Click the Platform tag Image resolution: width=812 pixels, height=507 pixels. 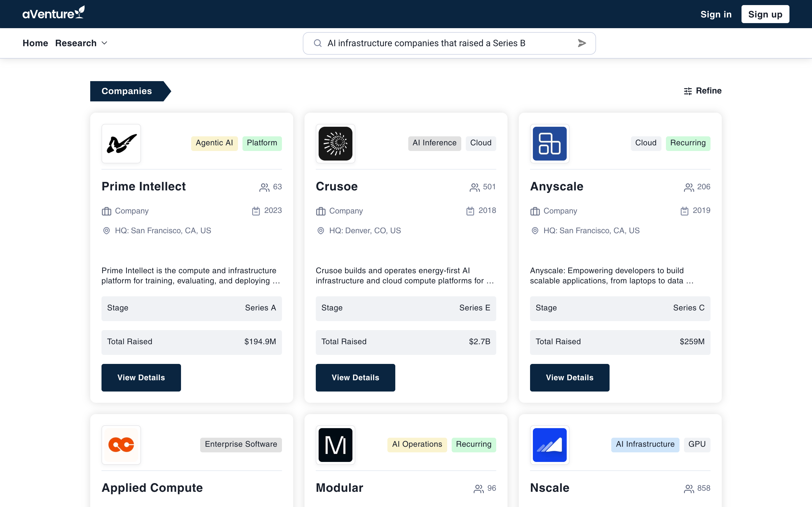262,143
